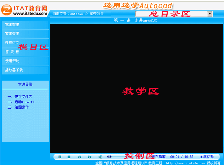This screenshot has width=224, height=165.
Task: Click the lecture title 第一讲 走进AutoCAD
Action: click(136, 21)
